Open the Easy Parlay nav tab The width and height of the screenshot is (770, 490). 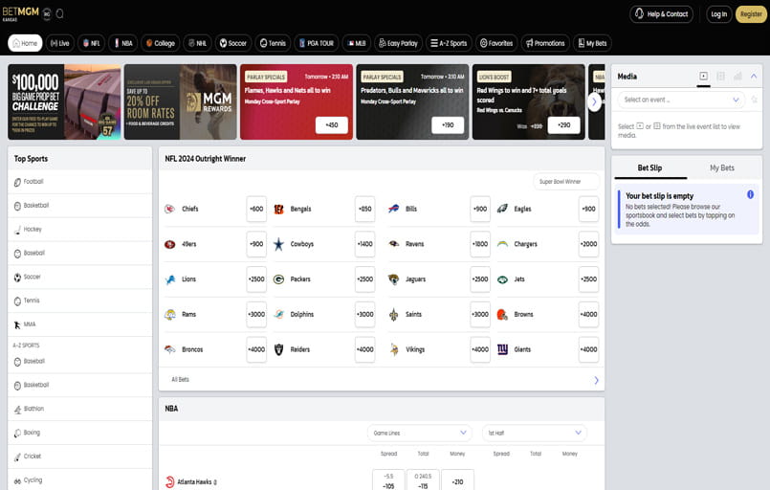click(398, 43)
